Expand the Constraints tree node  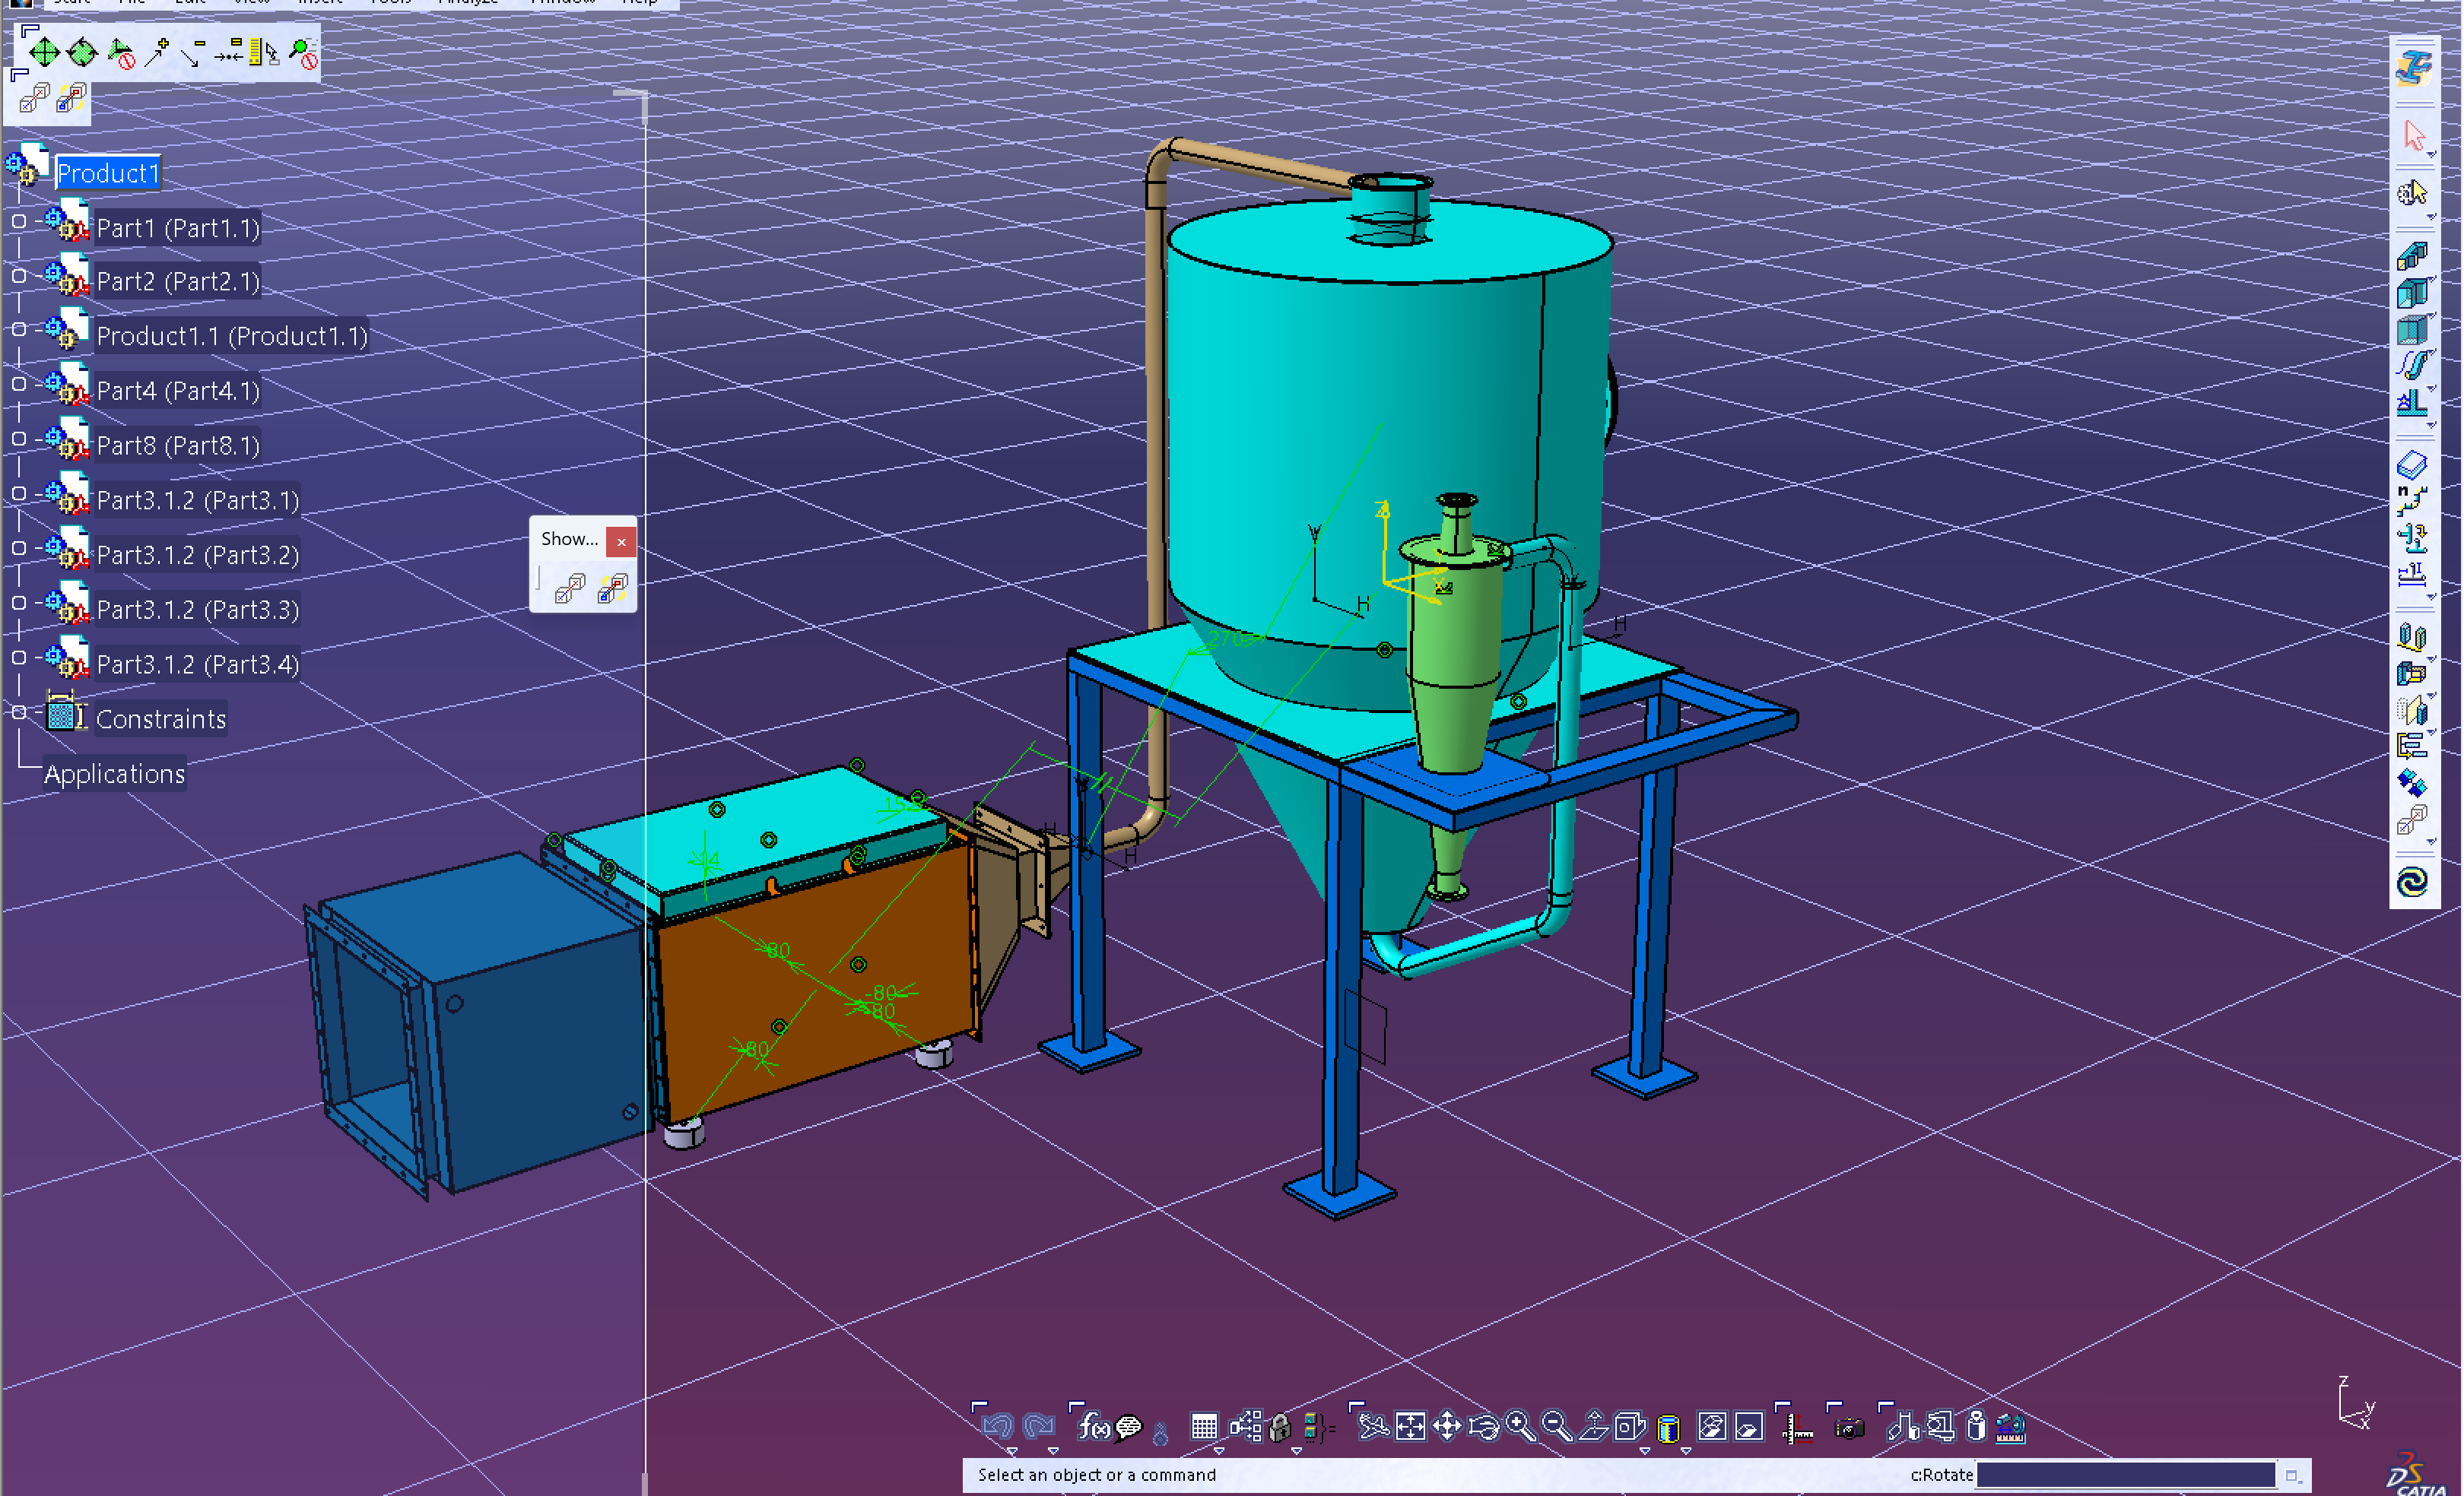coord(19,712)
